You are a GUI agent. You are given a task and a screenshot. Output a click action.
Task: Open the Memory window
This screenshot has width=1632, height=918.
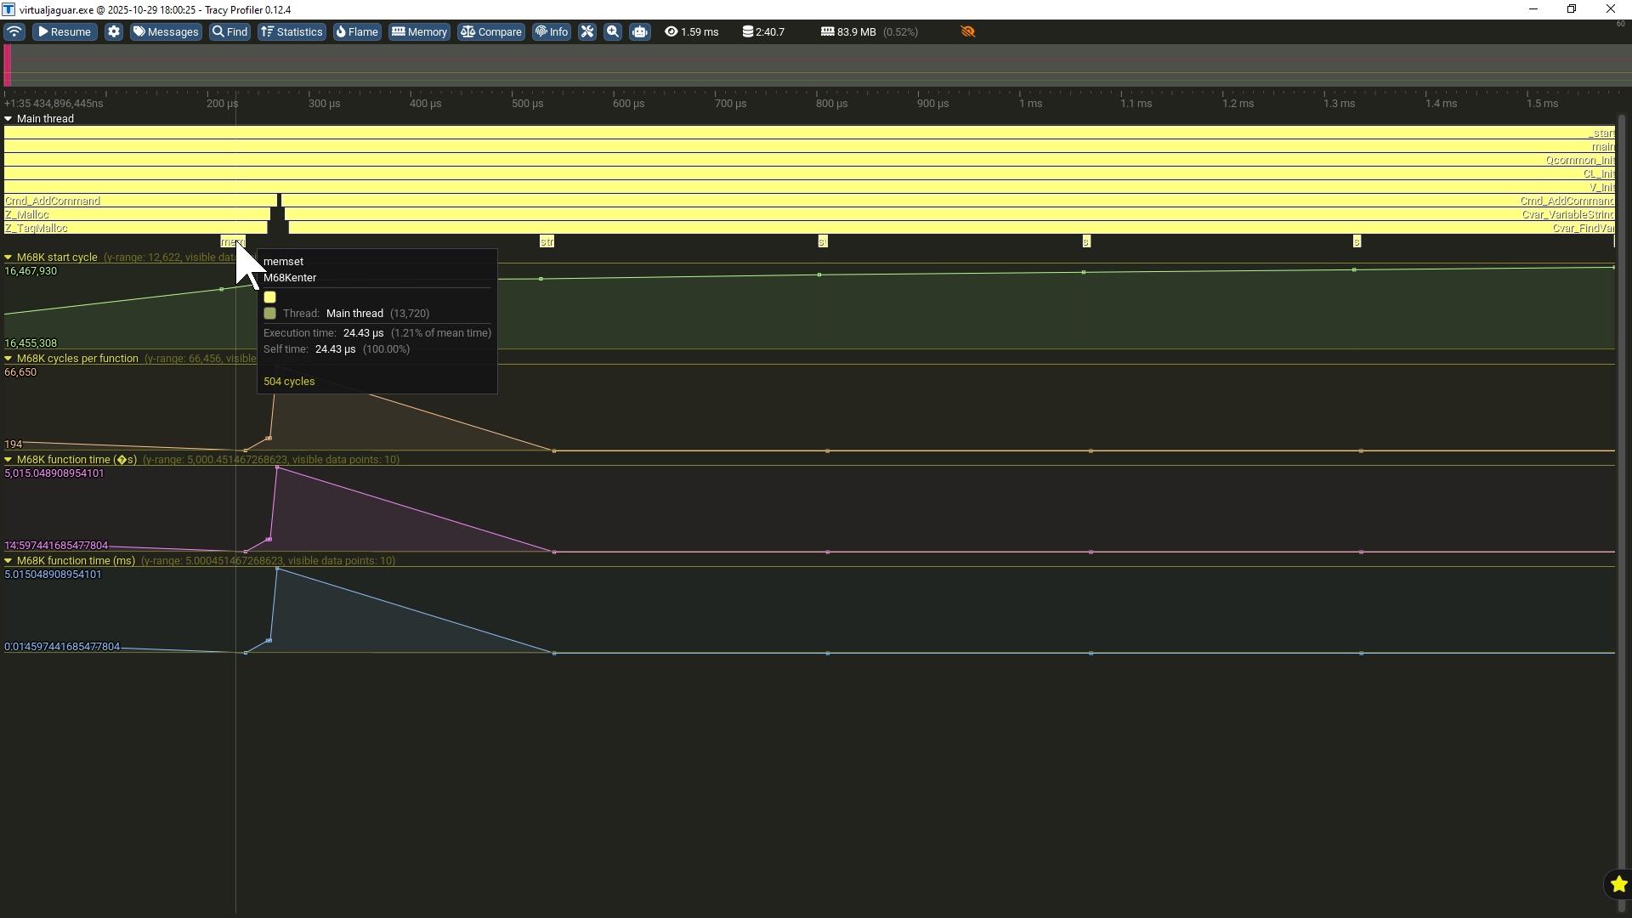[419, 31]
